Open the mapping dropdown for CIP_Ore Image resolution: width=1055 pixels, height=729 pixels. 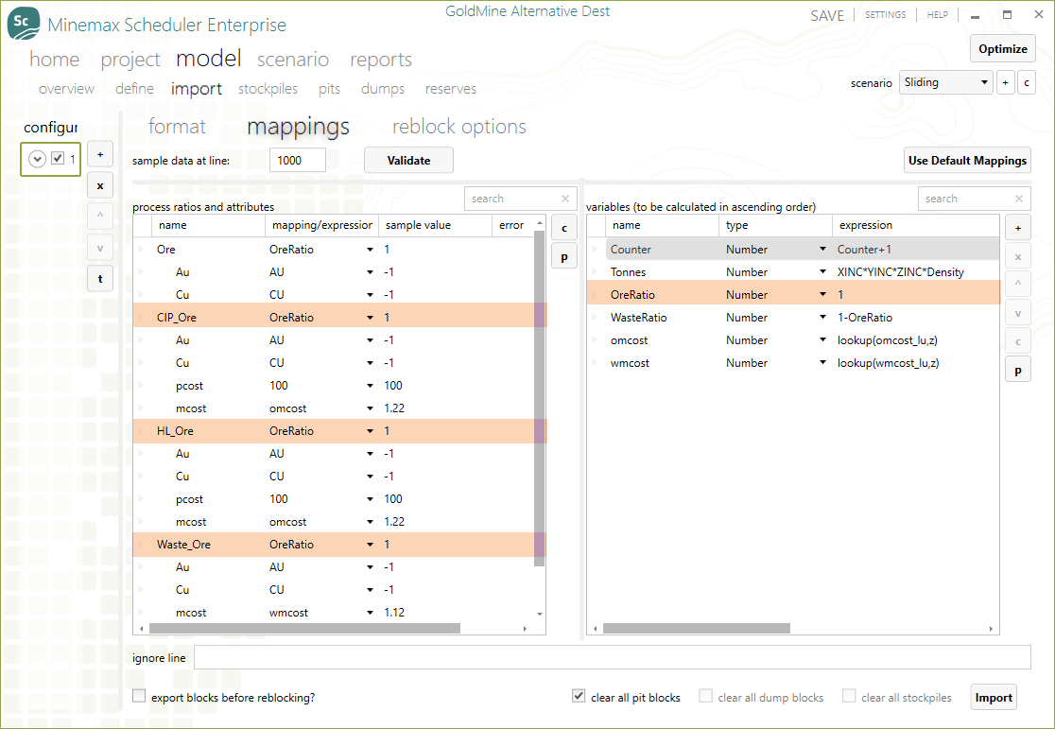pos(370,317)
